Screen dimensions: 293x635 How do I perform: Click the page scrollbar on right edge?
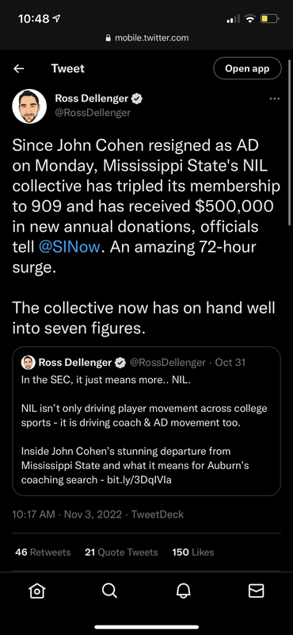click(289, 142)
